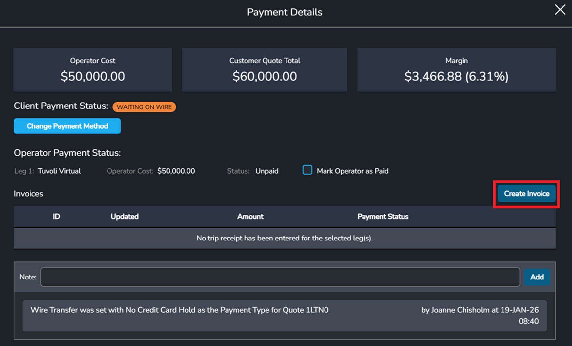Click the Margin summary card
Viewport: 572px width, 346px height.
coord(456,70)
